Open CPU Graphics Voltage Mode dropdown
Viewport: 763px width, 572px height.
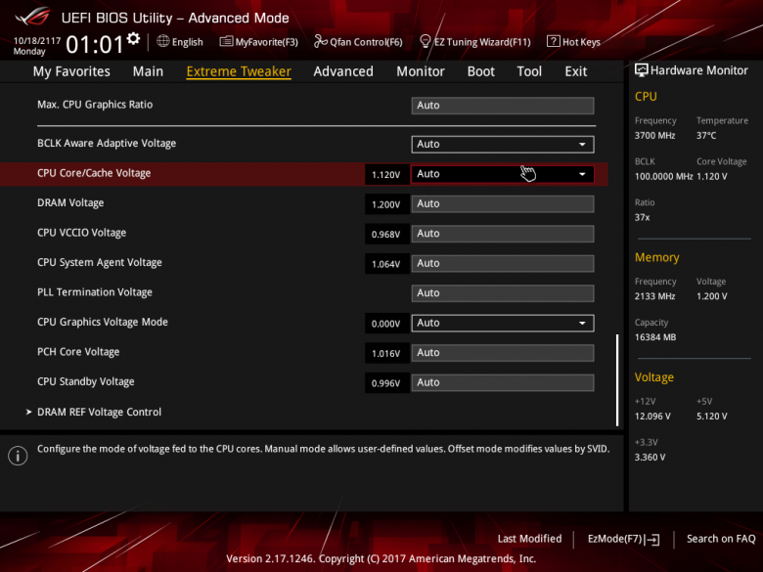pos(503,323)
